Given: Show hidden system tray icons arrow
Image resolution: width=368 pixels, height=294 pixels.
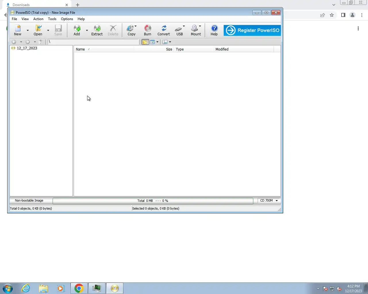Looking at the screenshot, I should (x=318, y=289).
